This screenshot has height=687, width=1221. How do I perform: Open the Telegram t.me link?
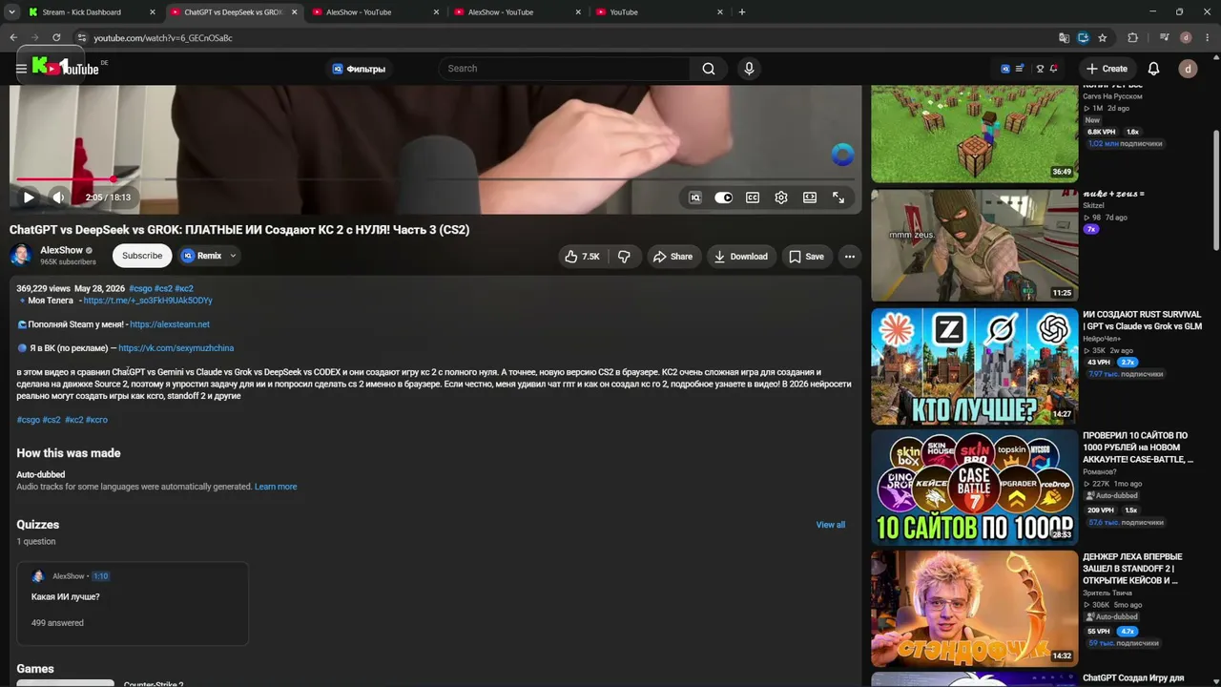pyautogui.click(x=148, y=301)
